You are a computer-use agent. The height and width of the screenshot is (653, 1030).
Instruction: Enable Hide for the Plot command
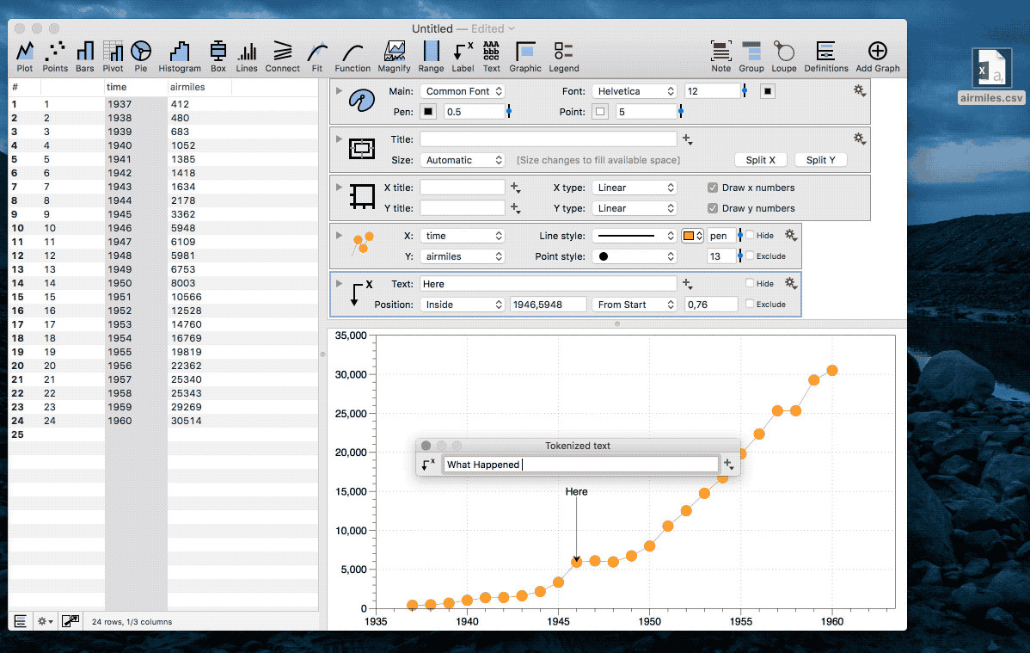point(750,236)
